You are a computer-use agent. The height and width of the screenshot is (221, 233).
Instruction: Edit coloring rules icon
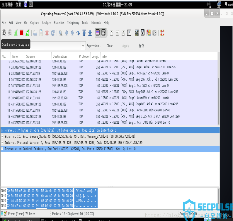coord(149,33)
